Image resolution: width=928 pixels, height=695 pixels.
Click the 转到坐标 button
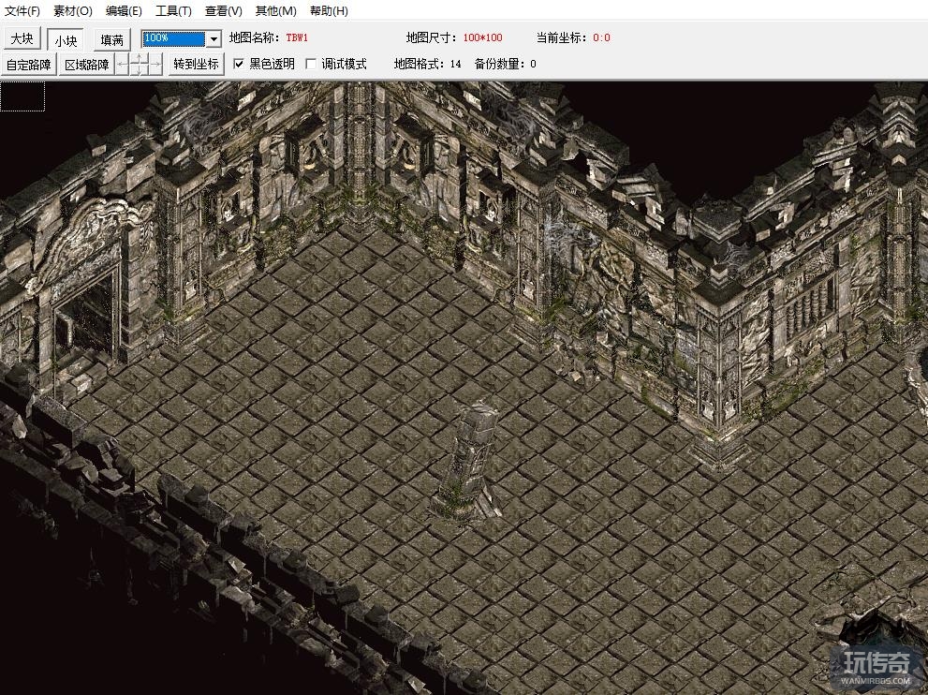(x=197, y=64)
